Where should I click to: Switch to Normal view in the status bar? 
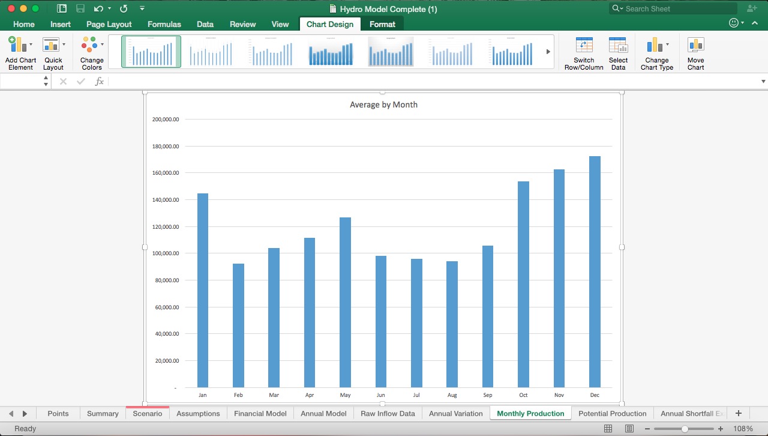(x=608, y=428)
